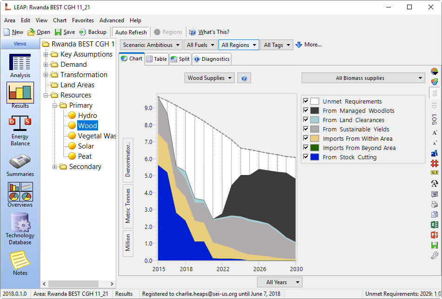Expand the Secondary resources folder

coord(54,167)
